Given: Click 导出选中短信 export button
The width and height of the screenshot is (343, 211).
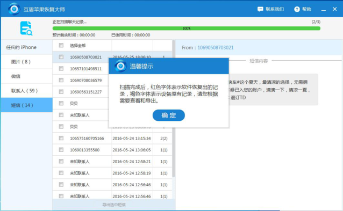Looking at the screenshot, I should [x=114, y=205].
